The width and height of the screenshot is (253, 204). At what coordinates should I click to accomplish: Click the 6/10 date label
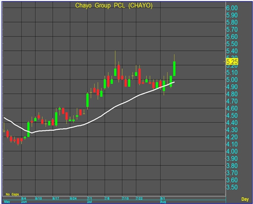(39, 198)
